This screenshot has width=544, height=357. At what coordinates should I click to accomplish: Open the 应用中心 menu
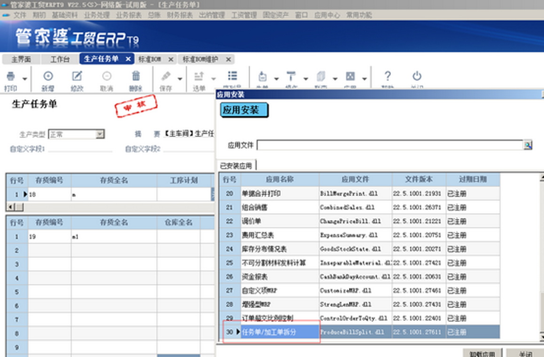click(x=327, y=15)
